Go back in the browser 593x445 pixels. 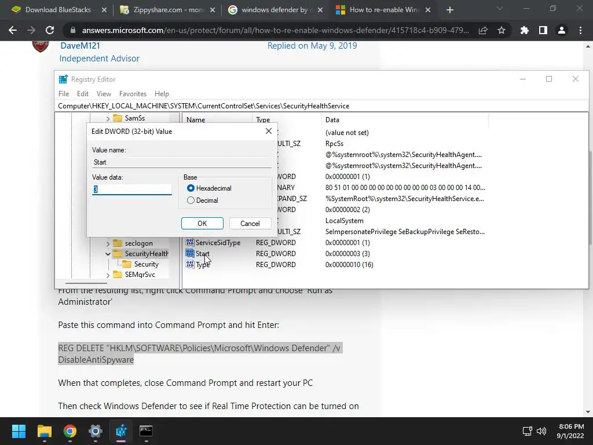tap(13, 30)
